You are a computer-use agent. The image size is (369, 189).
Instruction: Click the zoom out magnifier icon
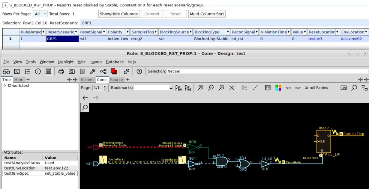pyautogui.click(x=211, y=88)
